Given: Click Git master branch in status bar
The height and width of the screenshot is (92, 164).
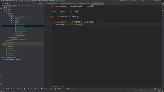Looking at the screenshot, I should (x=153, y=91).
